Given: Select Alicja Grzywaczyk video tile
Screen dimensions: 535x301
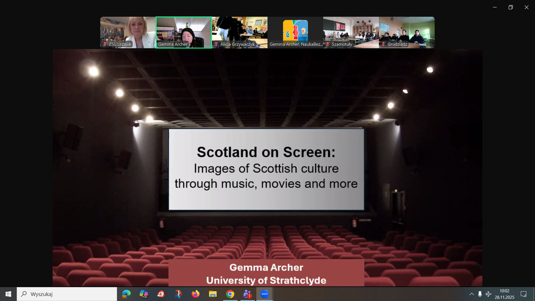Looking at the screenshot, I should click(x=240, y=32).
